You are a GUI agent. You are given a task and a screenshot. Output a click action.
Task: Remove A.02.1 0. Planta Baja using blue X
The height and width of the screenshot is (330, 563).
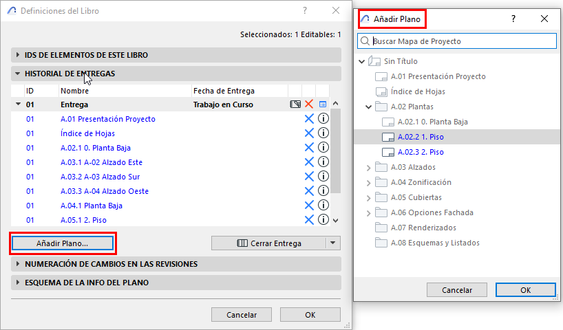pyautogui.click(x=309, y=148)
